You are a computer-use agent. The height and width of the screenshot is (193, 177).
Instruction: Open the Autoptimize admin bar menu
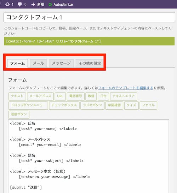click(61, 4)
